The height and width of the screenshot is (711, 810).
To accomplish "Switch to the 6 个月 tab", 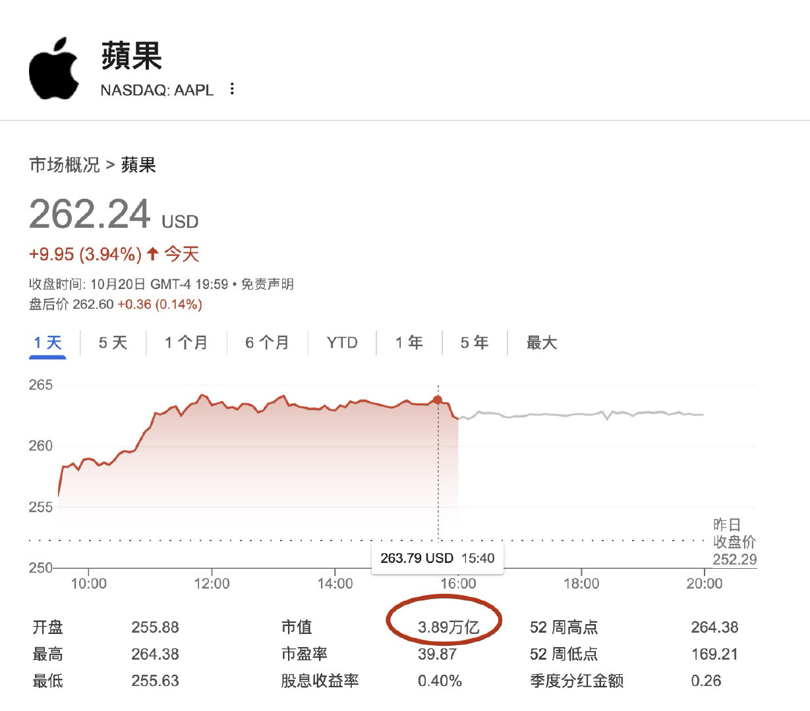I will pos(268,342).
